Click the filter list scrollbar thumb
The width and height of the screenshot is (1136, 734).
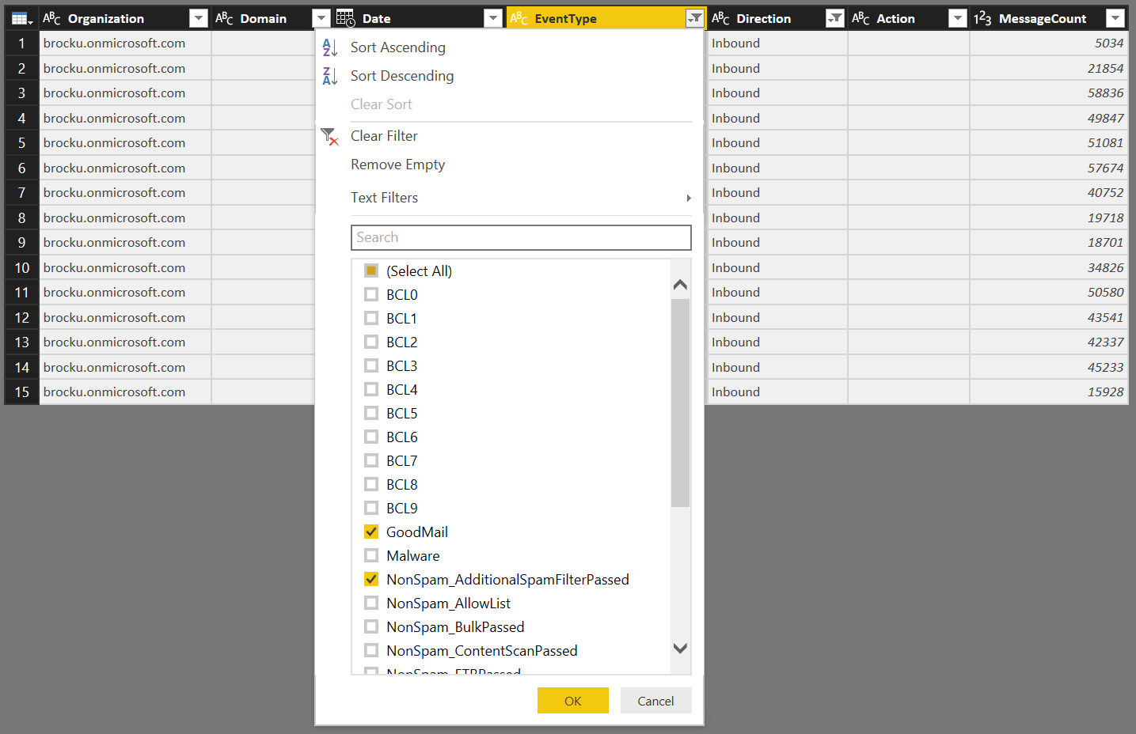(x=680, y=403)
